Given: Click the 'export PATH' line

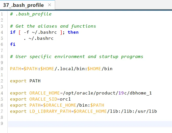Looking at the screenshot, I should click(25, 81).
